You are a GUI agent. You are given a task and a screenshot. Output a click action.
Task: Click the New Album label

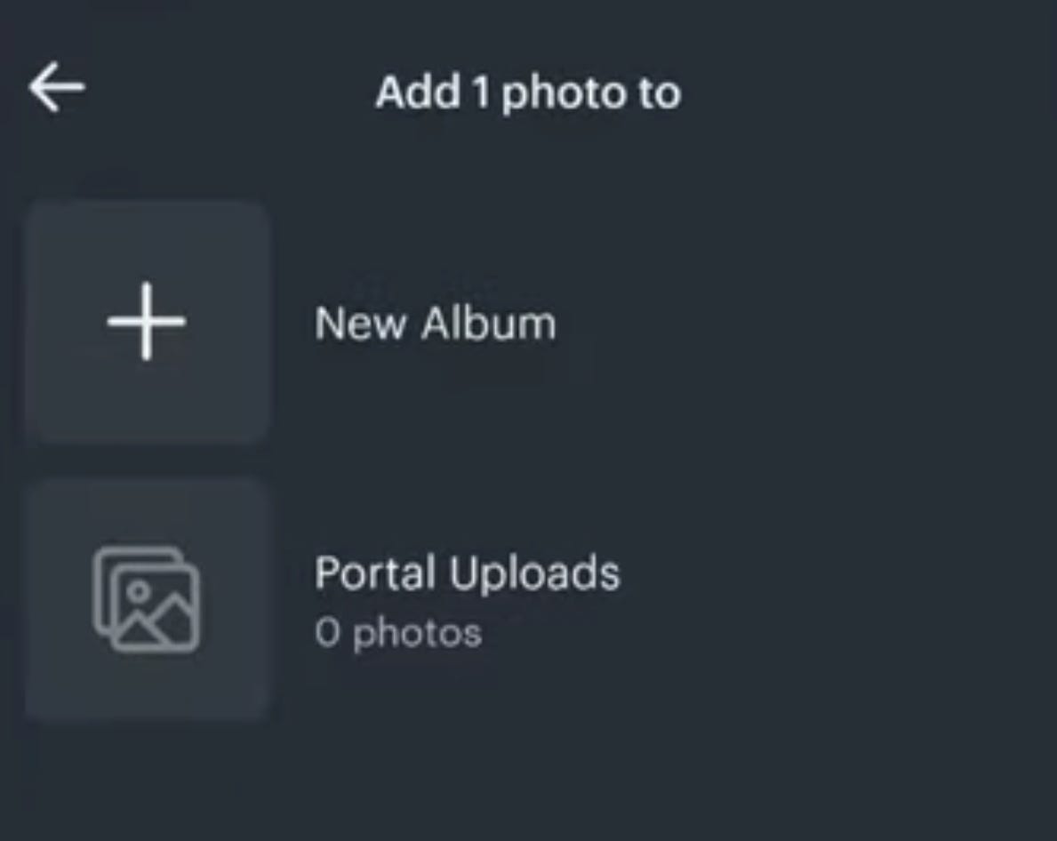point(436,324)
